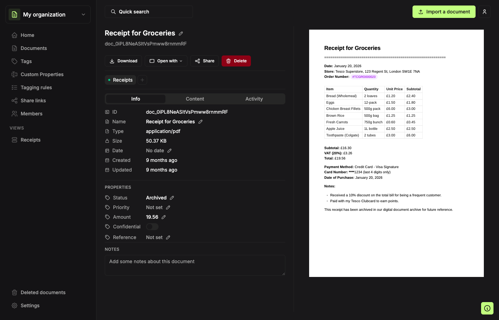The image size is (499, 320).
Task: Edit document title with pencil icon beside heading
Action: (181, 33)
